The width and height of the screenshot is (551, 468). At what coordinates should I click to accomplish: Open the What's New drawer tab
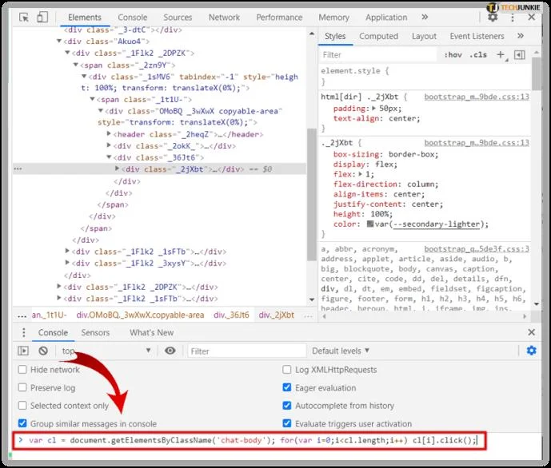(x=151, y=332)
